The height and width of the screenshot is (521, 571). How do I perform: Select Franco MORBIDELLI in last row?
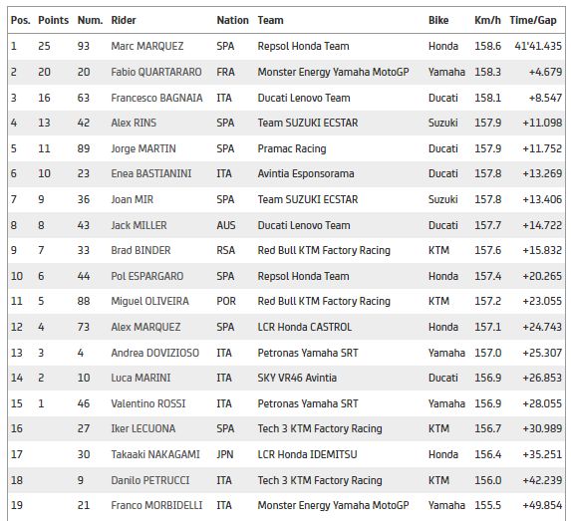[156, 505]
